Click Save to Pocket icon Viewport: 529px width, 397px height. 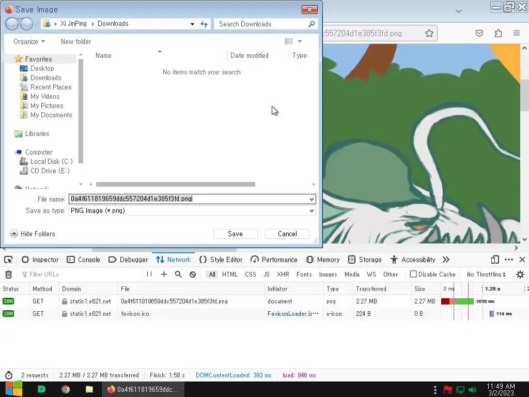pos(479,33)
